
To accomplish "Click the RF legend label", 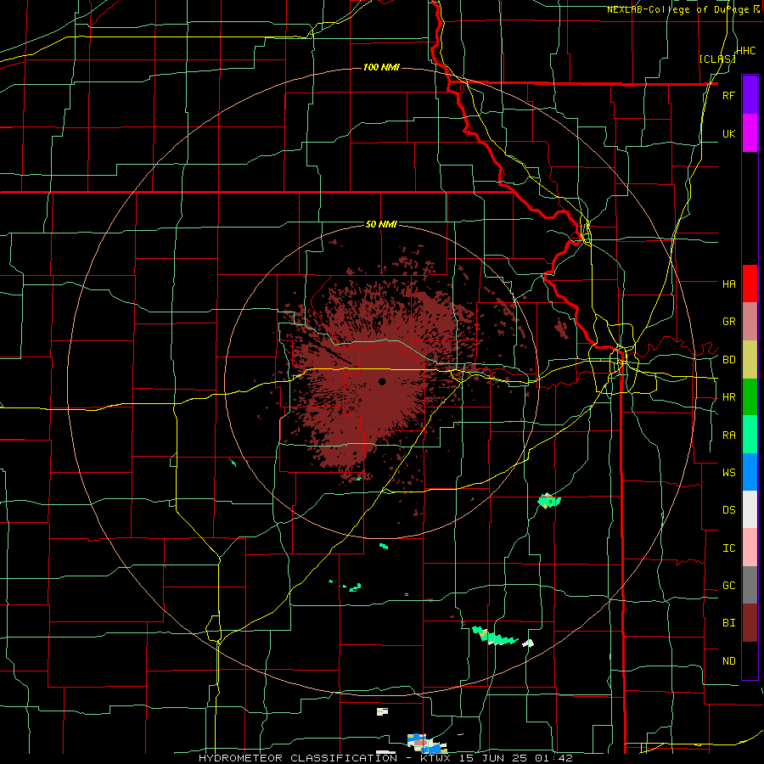I will pos(728,95).
